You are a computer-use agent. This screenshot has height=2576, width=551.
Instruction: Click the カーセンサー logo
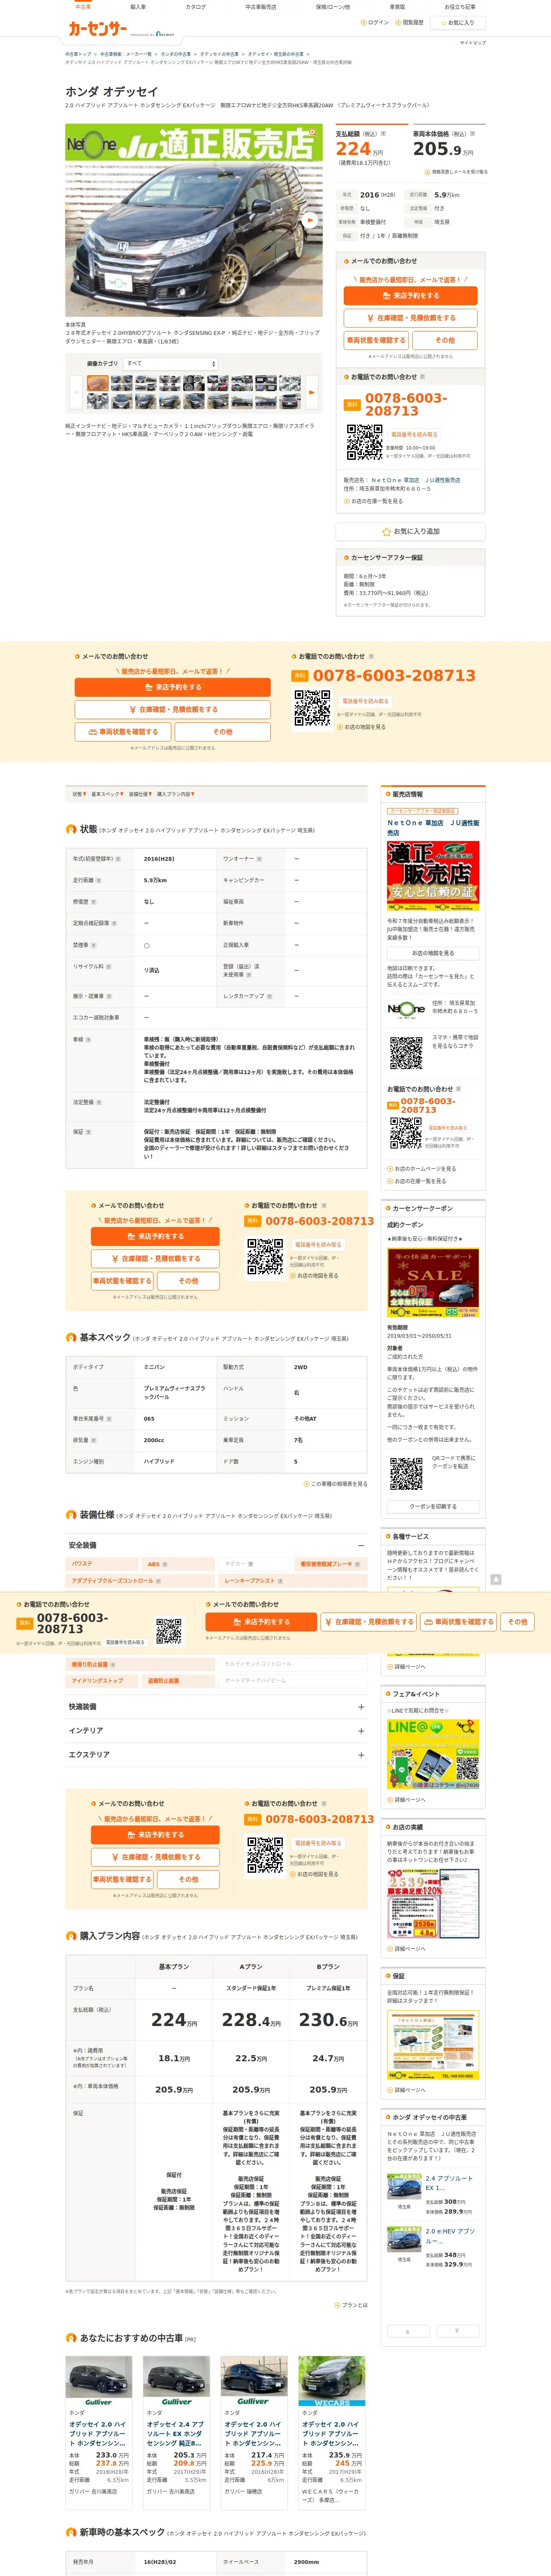(x=98, y=30)
